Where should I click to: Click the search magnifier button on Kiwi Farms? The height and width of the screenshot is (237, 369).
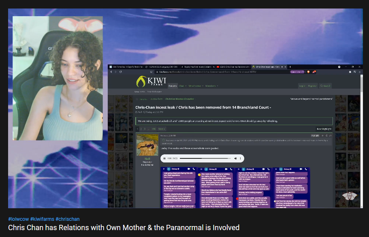click(325, 86)
